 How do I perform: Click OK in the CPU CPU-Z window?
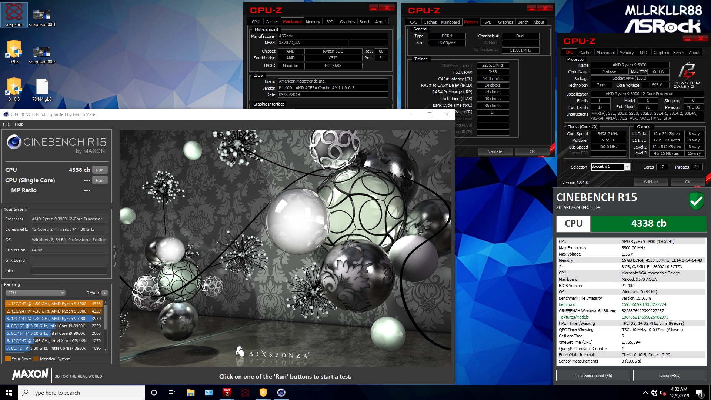(688, 182)
